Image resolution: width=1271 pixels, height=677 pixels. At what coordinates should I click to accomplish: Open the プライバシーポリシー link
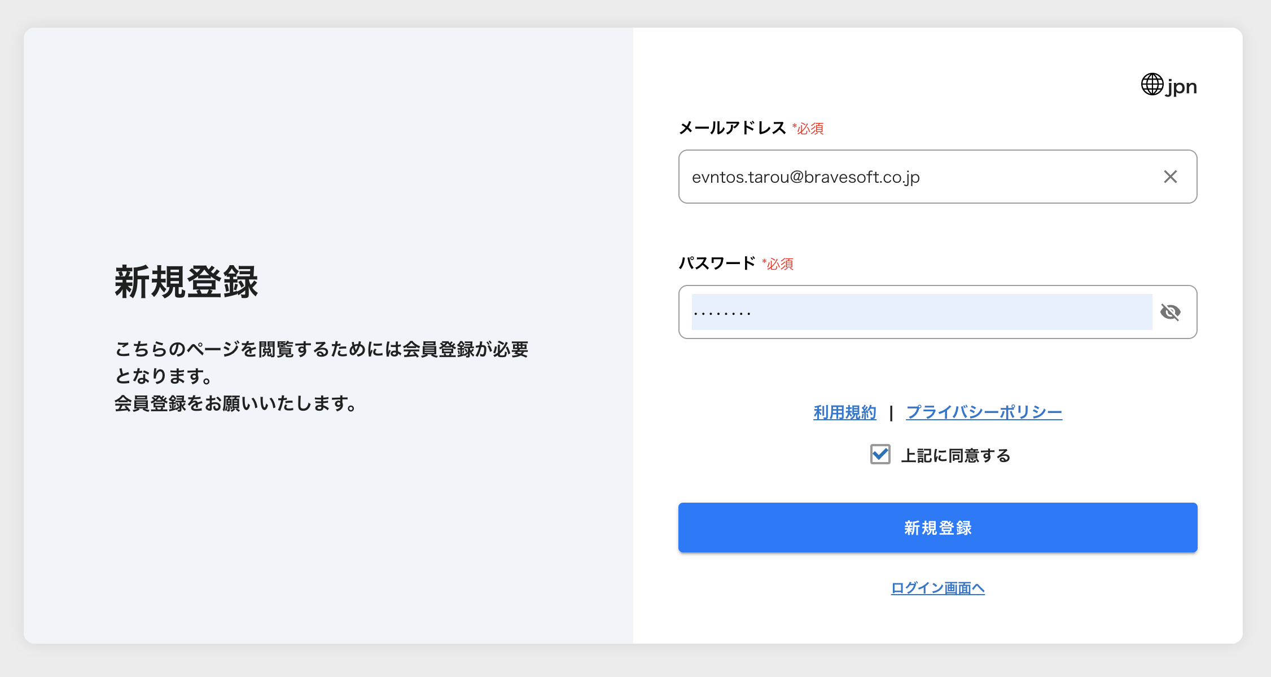(984, 412)
